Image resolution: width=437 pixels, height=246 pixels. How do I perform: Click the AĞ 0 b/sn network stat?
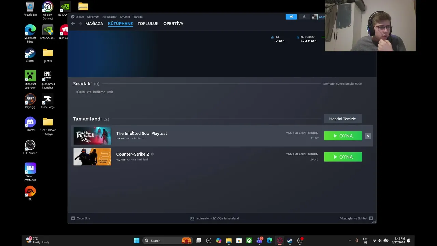[x=278, y=39]
